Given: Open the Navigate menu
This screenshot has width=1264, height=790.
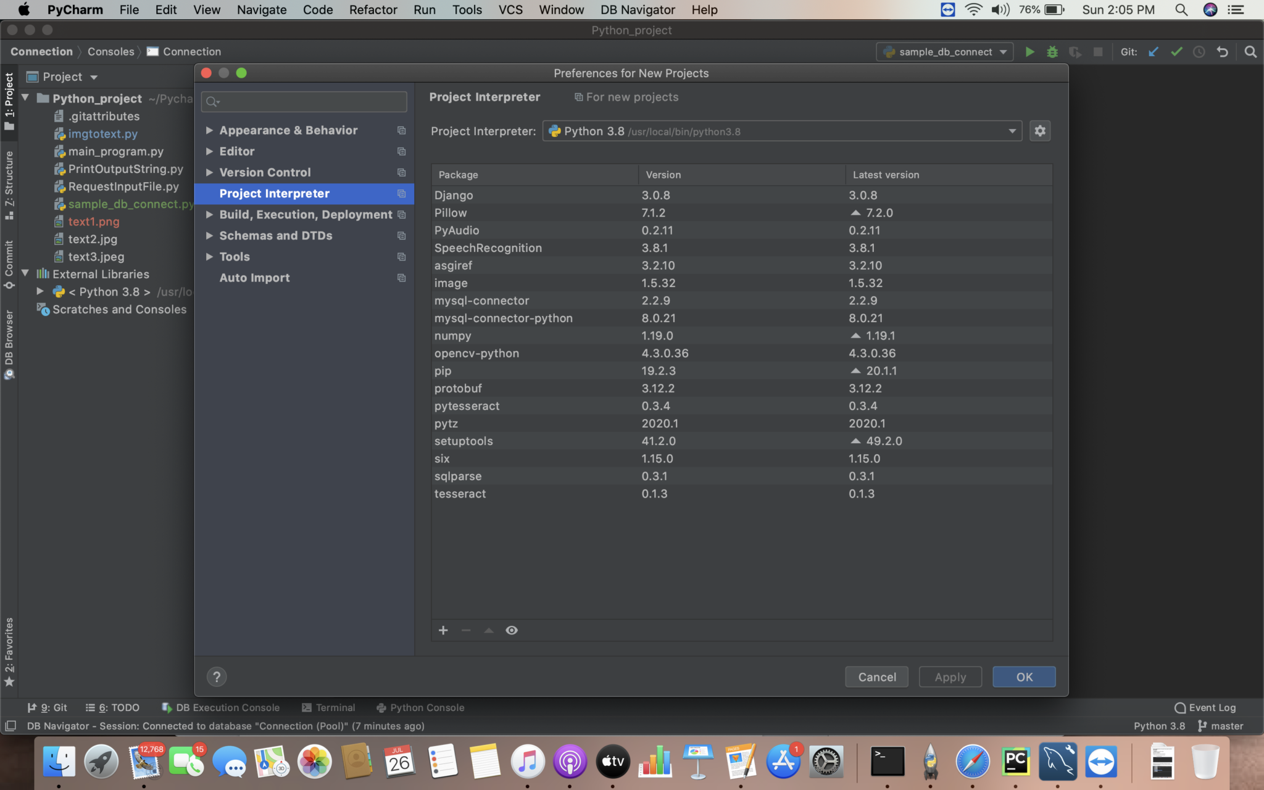Looking at the screenshot, I should tap(262, 10).
